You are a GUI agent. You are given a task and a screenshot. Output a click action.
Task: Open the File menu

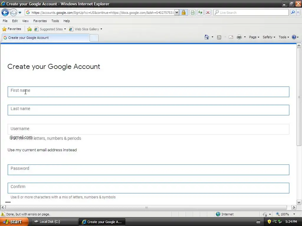point(5,21)
